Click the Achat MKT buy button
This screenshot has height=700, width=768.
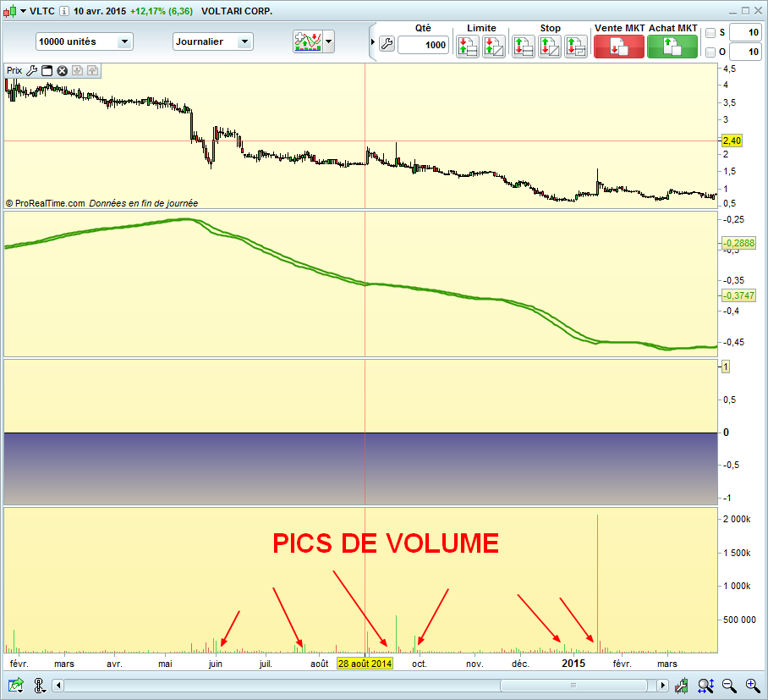point(672,46)
